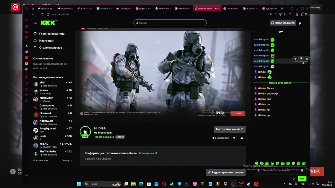
Task: Open the Opera GX menu logo
Action: click(x=27, y=9)
